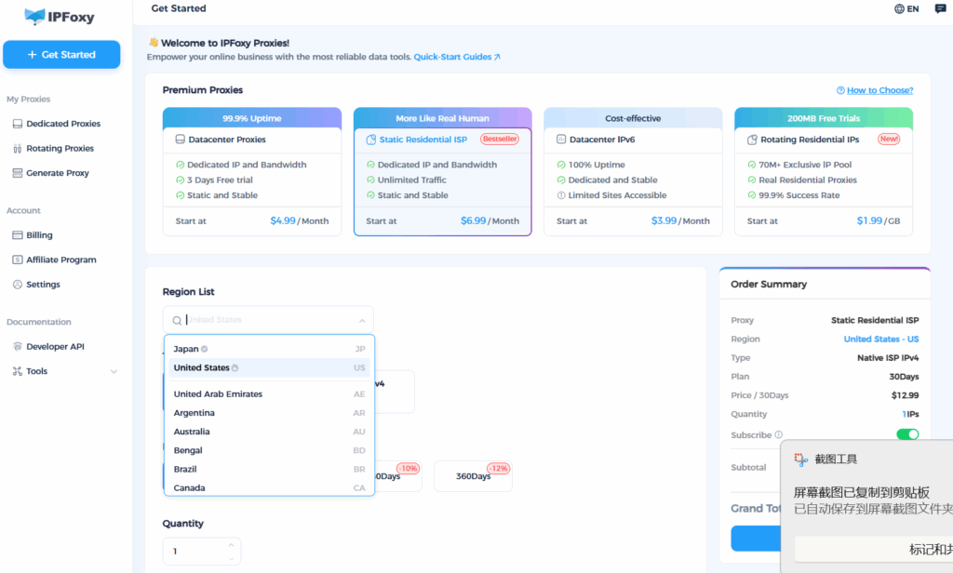This screenshot has height=573, width=953.
Task: Open the Affiliate Program page
Action: pos(60,260)
